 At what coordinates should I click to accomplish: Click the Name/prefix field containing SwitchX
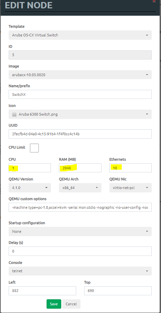(80, 95)
